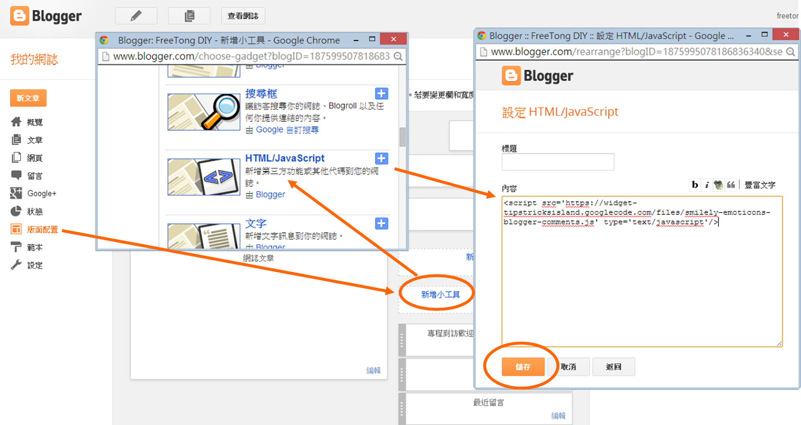
Task: Open the posts list icon in Blogger header
Action: (x=189, y=16)
